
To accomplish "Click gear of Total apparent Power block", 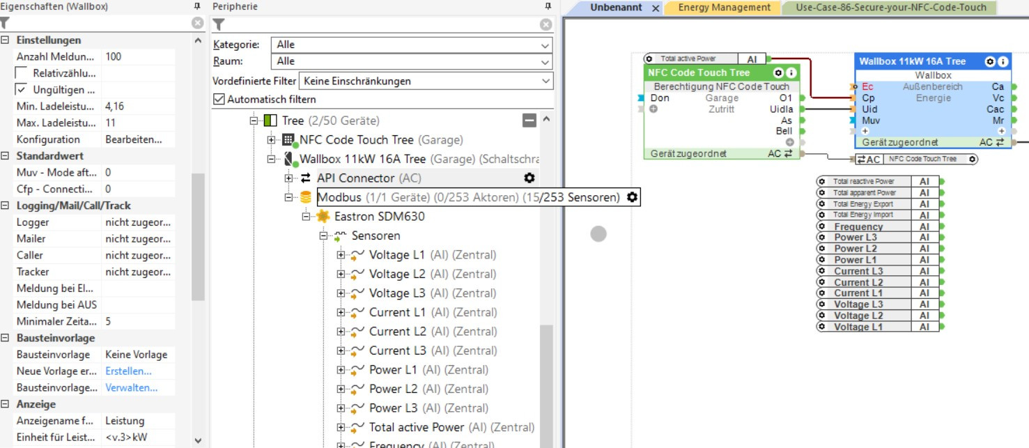I will point(822,192).
